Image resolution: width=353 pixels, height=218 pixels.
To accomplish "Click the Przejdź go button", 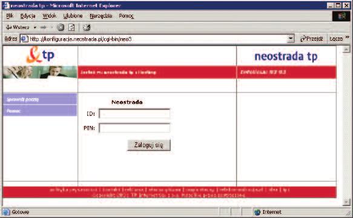I will (312, 39).
